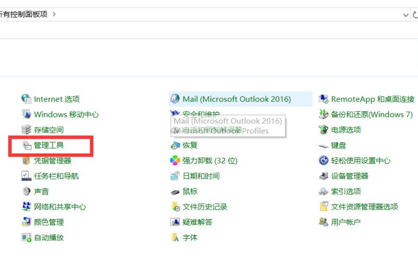Click the 所有控制面板项 breadcrumb text
Image resolution: width=418 pixels, height=259 pixels.
24,14
